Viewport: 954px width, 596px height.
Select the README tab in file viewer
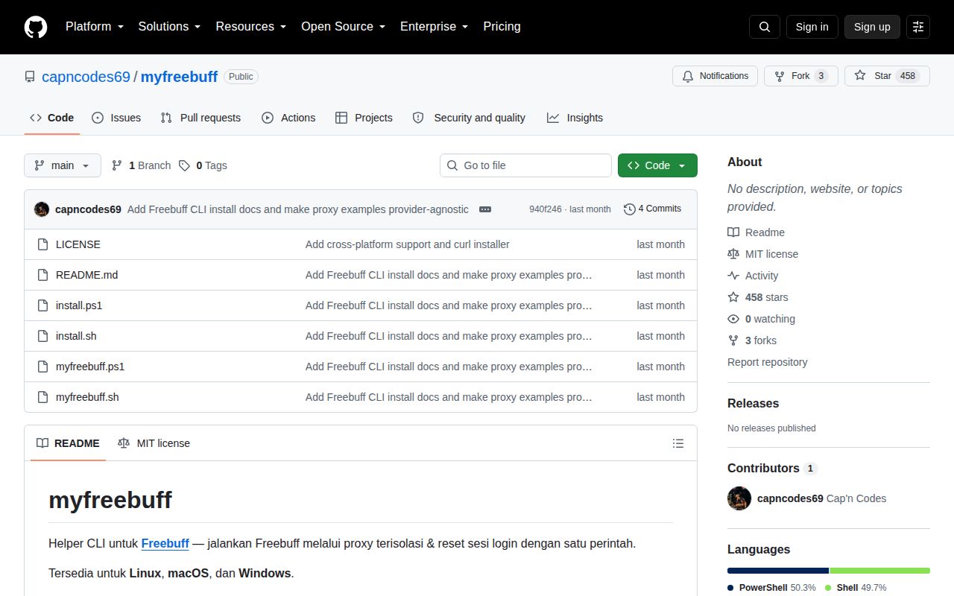click(68, 443)
